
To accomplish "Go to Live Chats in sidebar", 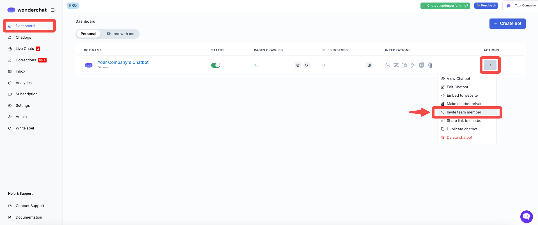I will [25, 49].
